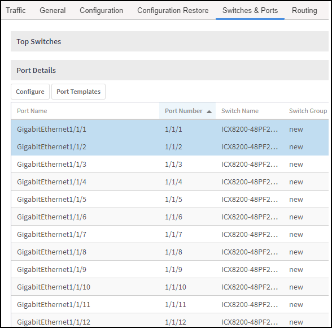Select row GigabitEthernet1/1/9
This screenshot has width=332, height=328.
click(170, 270)
